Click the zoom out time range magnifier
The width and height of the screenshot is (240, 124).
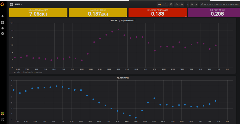[x=192, y=5]
